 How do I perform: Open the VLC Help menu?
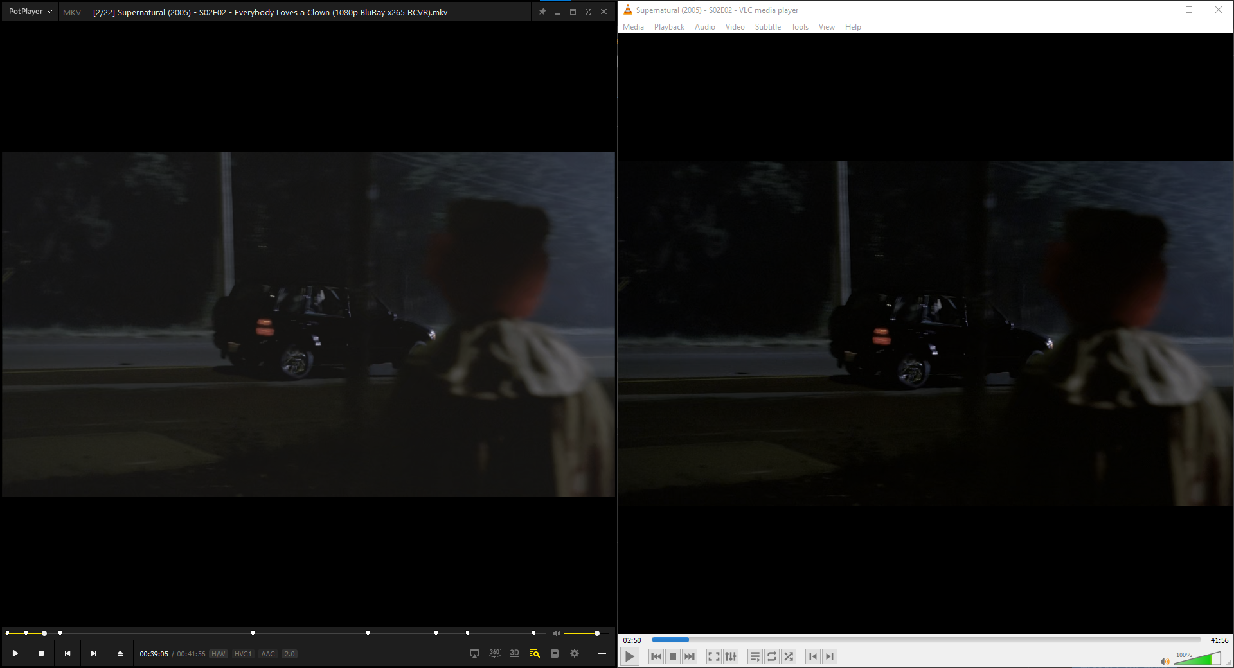(x=853, y=27)
